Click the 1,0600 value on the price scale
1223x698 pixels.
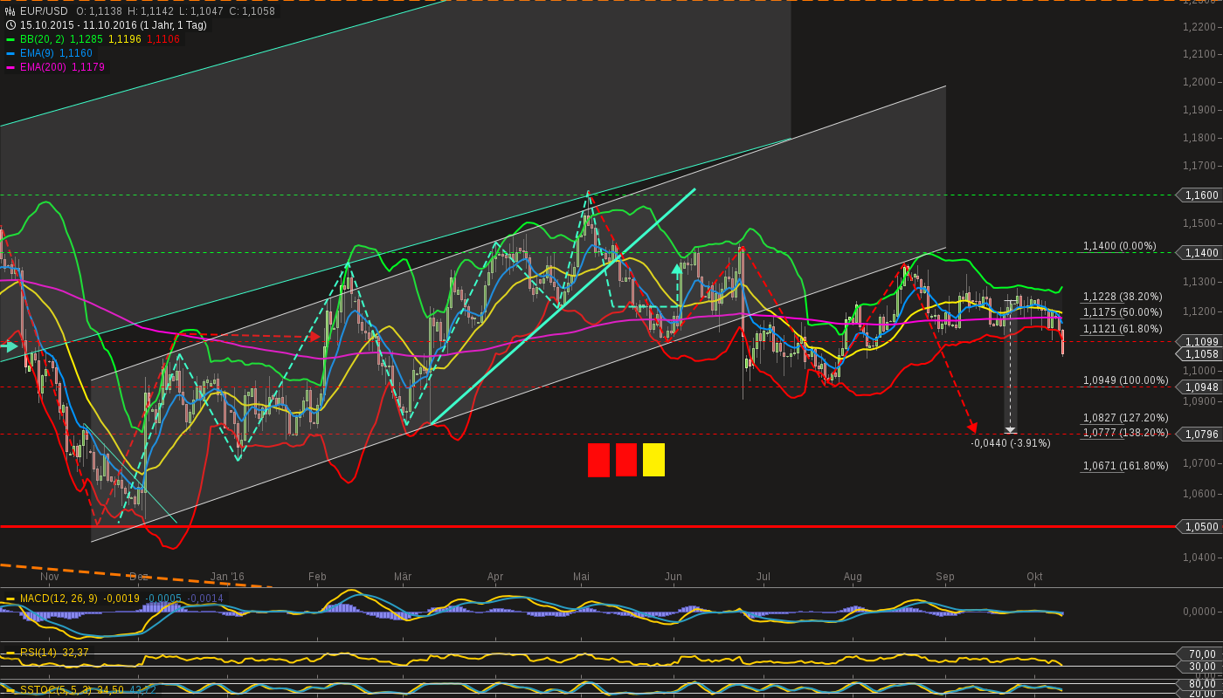point(1199,494)
